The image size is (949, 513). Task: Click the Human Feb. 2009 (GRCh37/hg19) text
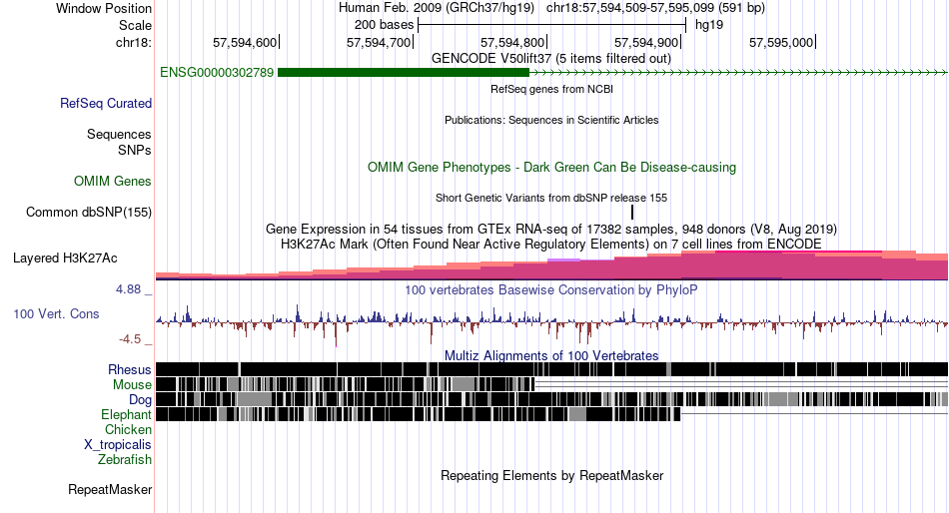[437, 8]
